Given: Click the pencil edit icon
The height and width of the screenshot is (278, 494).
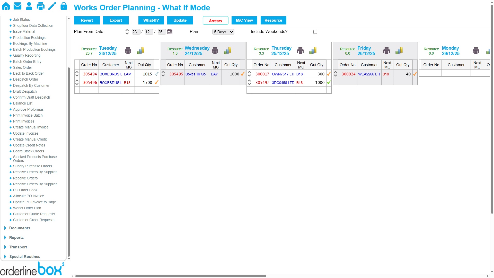Looking at the screenshot, I should point(52,6).
